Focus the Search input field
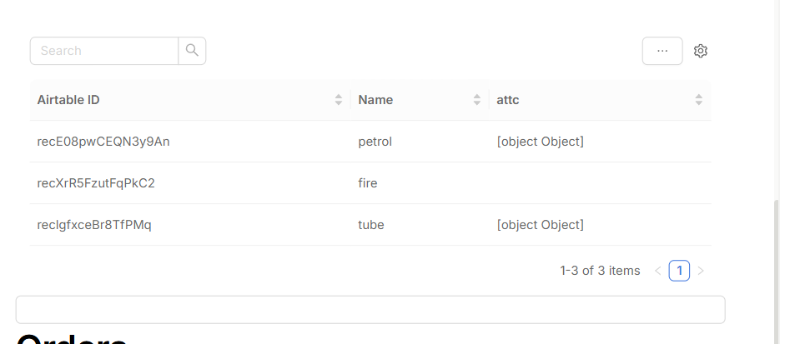Screen dimensions: 800x344 104,51
